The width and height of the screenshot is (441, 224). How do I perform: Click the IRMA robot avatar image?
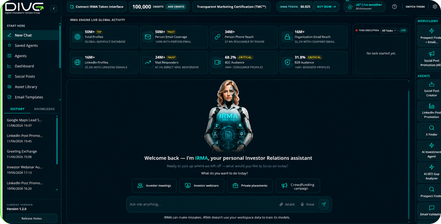tap(228, 116)
